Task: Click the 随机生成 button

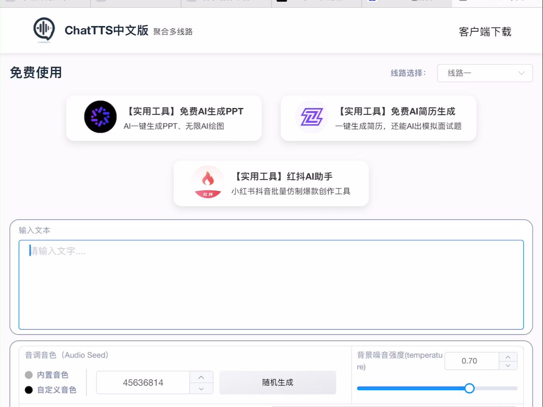Action: point(277,382)
